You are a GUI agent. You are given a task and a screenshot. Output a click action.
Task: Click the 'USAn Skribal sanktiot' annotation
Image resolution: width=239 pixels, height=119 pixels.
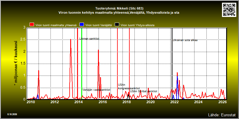144,91
